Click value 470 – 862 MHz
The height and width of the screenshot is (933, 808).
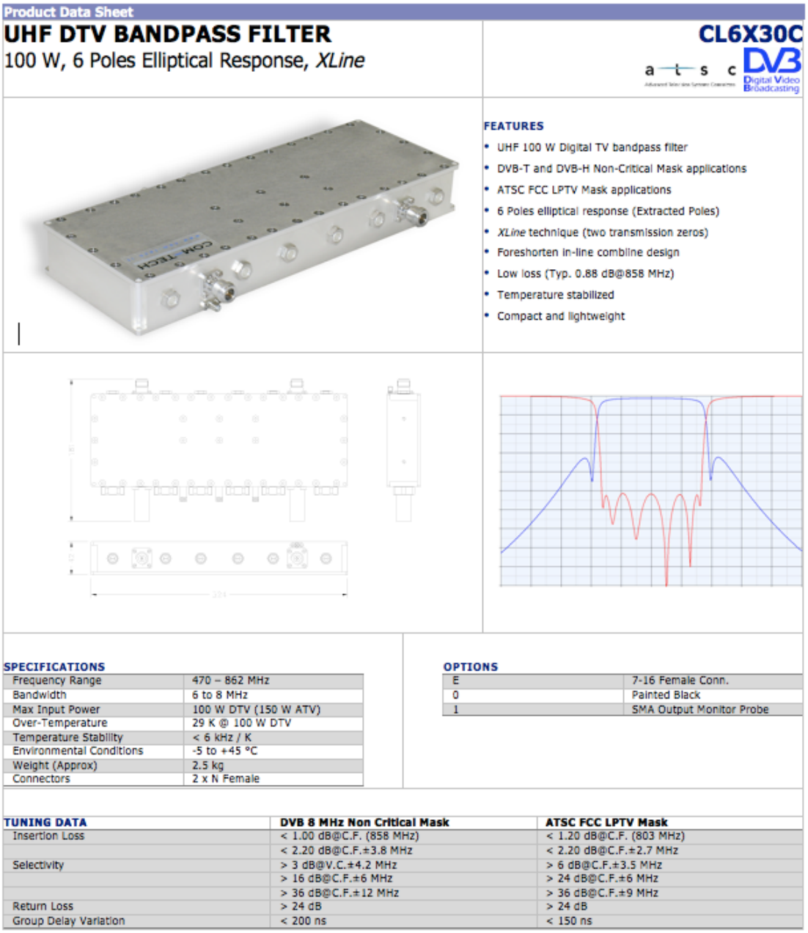[x=231, y=681]
